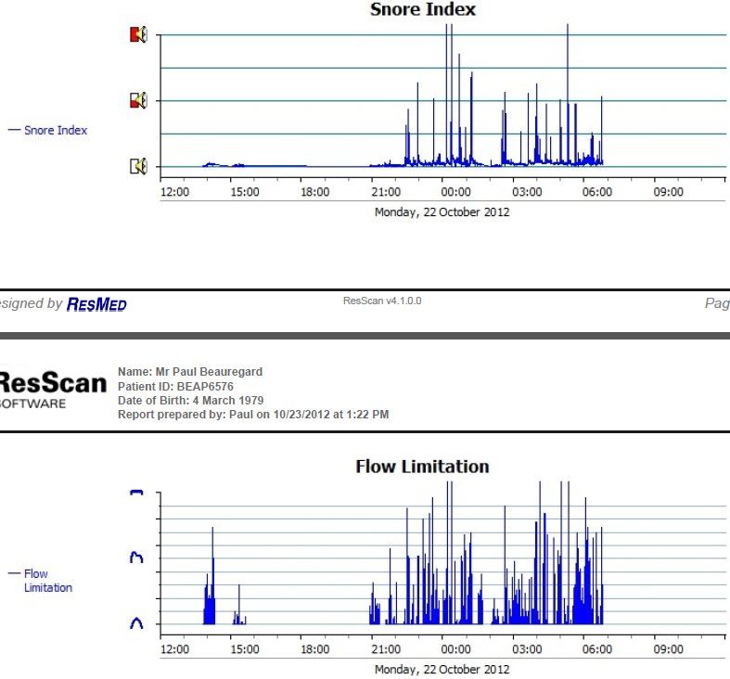Viewport: 730px width, 679px height.
Task: Click the middle flow limitation shape icon
Action: pos(136,557)
